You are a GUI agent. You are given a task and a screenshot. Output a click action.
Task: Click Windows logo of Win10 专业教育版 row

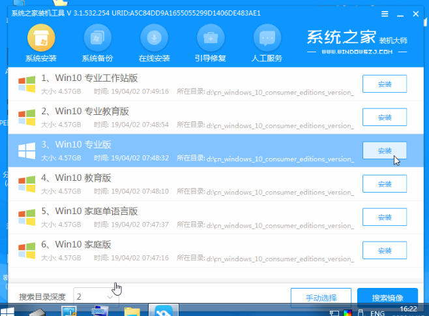coord(27,118)
